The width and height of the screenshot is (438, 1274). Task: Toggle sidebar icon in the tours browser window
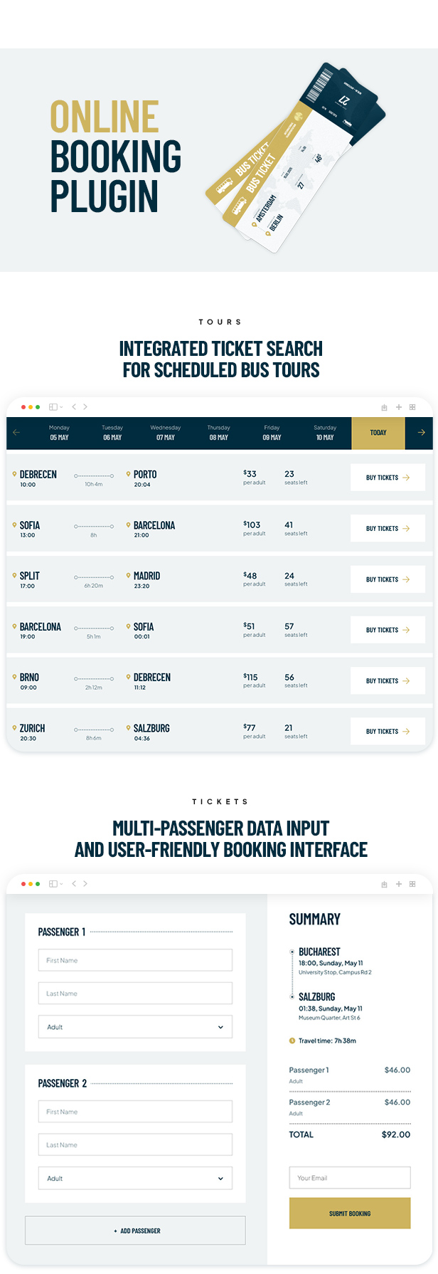(53, 407)
